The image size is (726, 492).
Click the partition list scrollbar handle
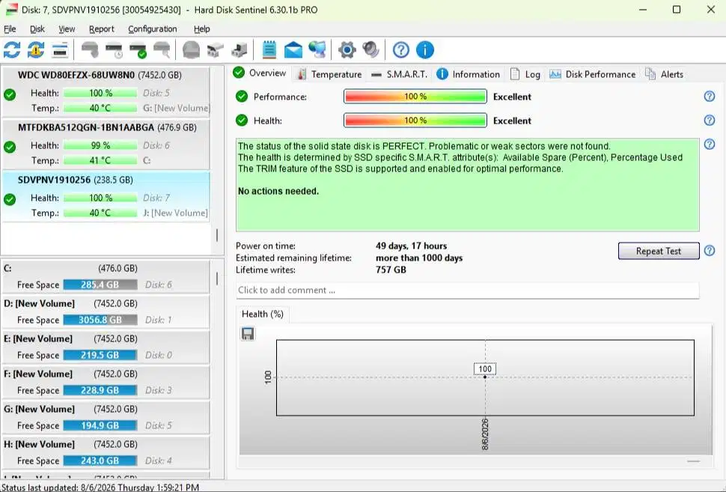pyautogui.click(x=217, y=278)
